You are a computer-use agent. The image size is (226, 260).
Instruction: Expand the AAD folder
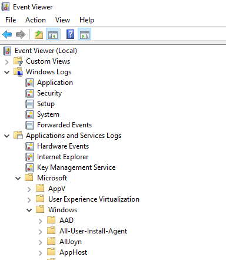coord(41,221)
